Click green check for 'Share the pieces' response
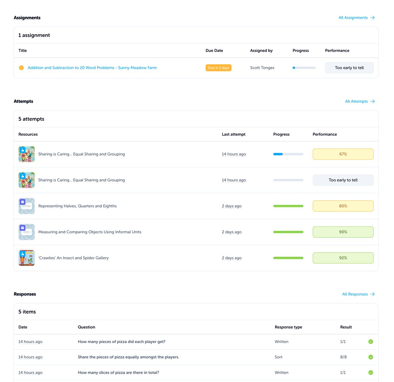The width and height of the screenshot is (394, 382). (x=371, y=357)
